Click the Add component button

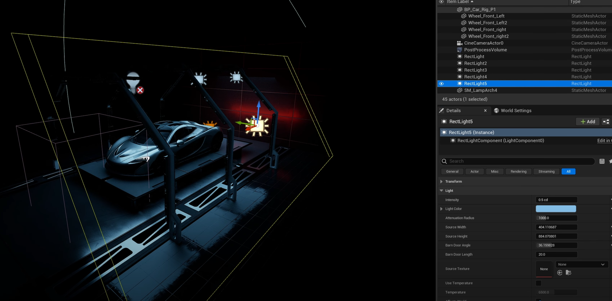(x=588, y=122)
